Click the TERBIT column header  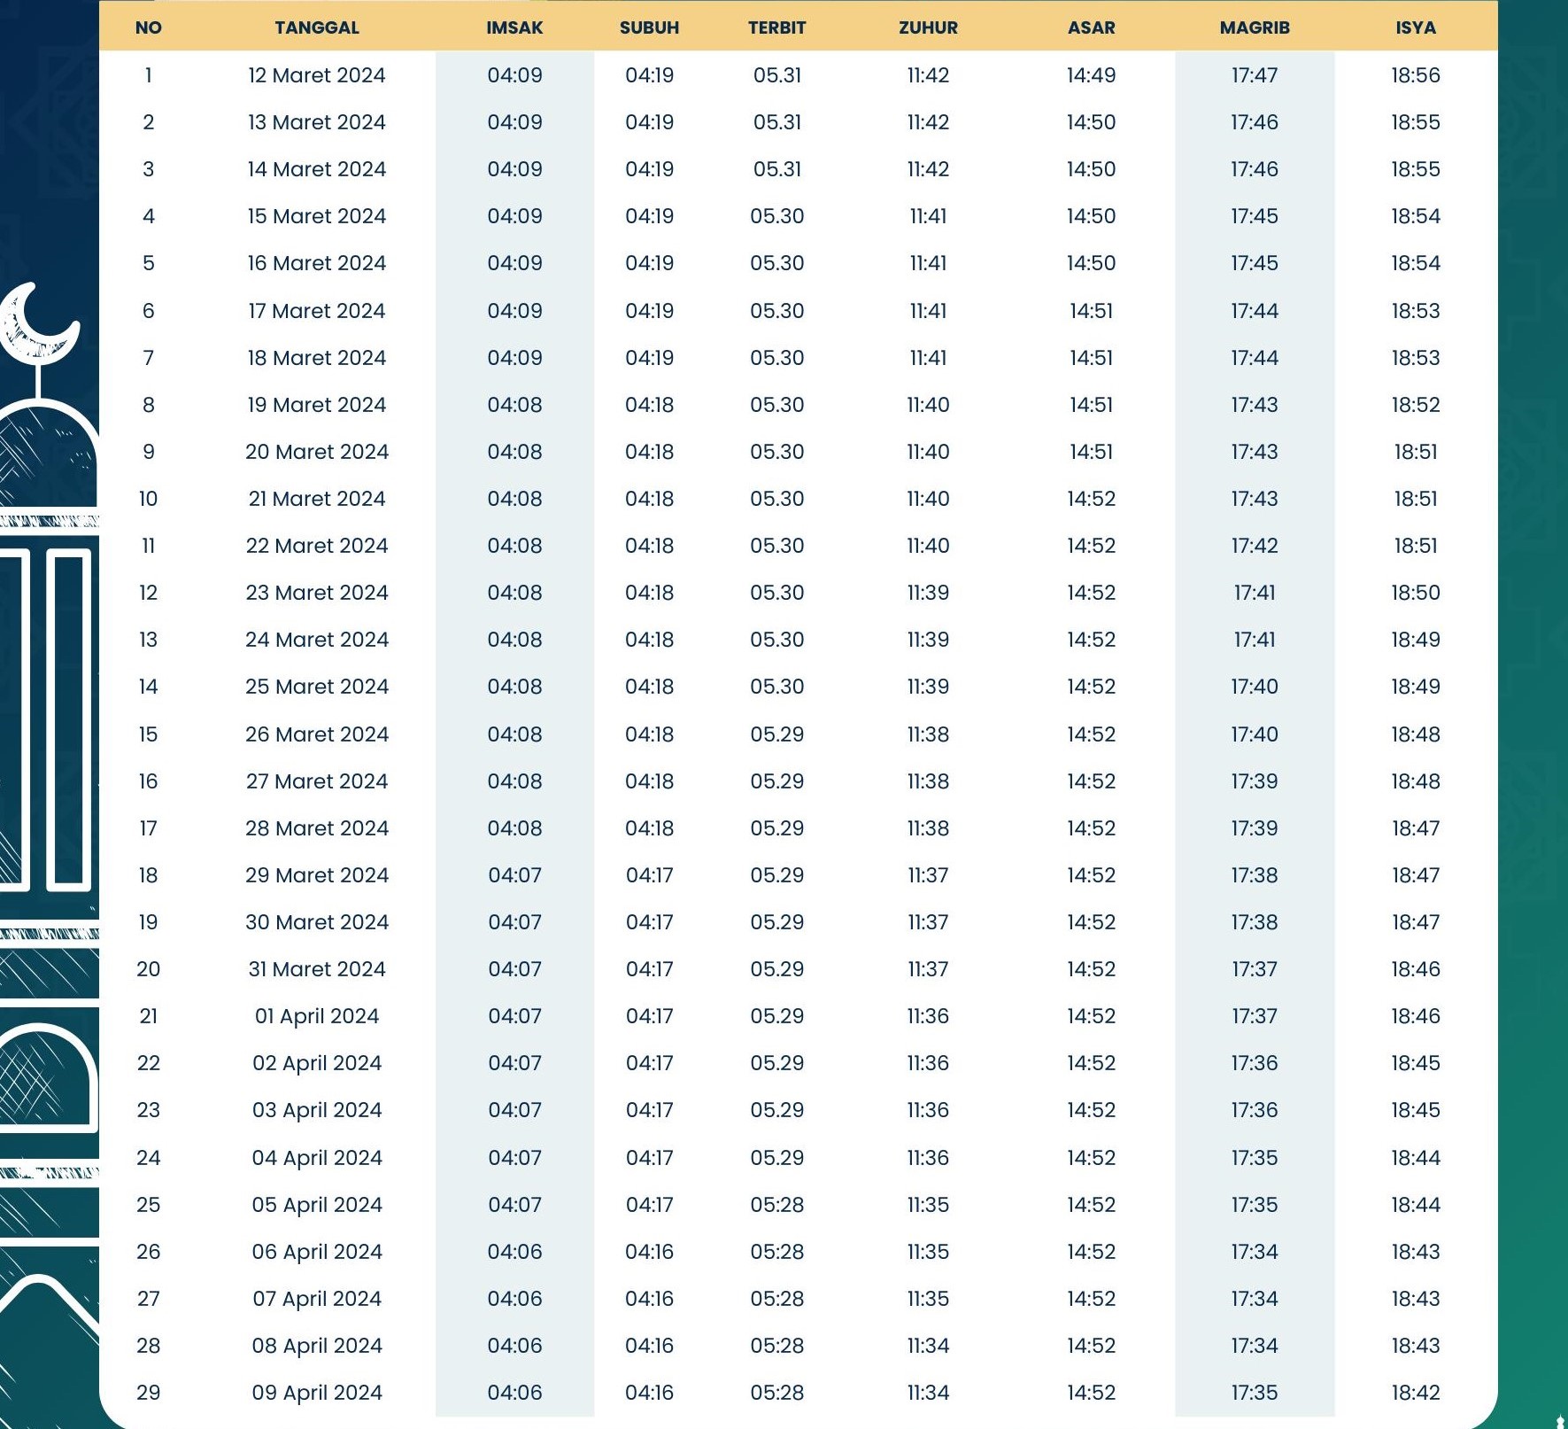tap(776, 27)
